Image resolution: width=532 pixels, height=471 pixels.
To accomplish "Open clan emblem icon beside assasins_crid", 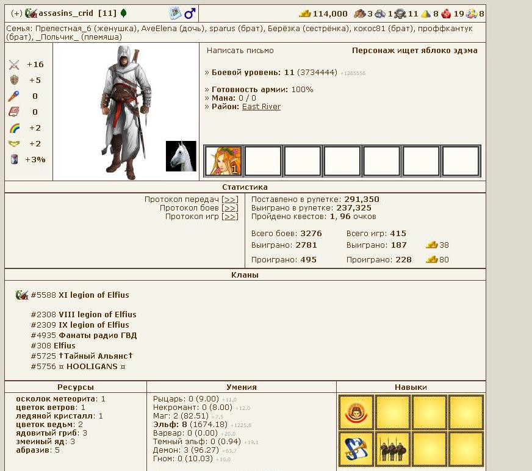I will click(31, 13).
